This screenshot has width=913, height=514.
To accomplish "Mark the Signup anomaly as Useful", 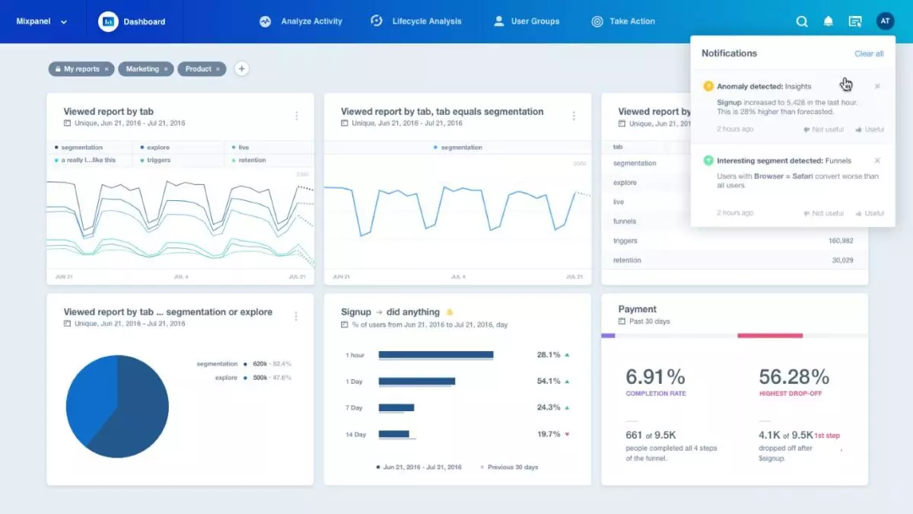I will [870, 129].
